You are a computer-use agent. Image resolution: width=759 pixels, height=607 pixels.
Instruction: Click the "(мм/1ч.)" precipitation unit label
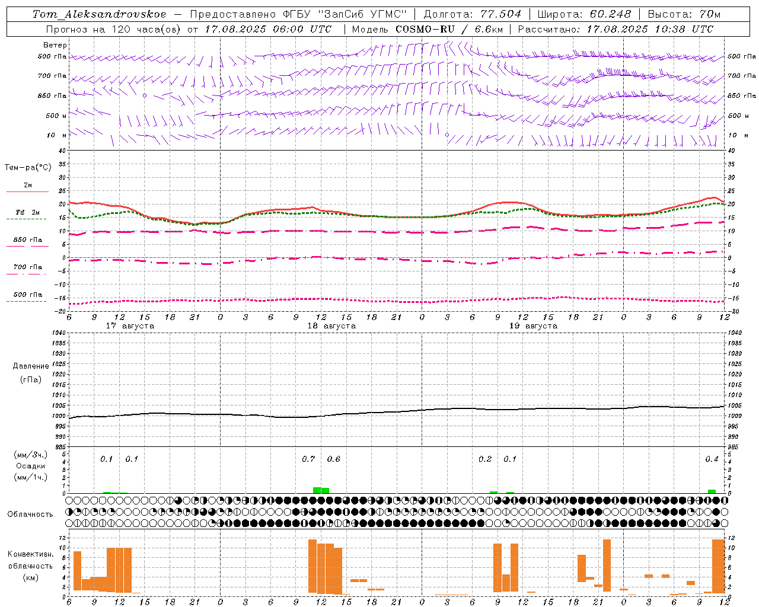pos(31,477)
